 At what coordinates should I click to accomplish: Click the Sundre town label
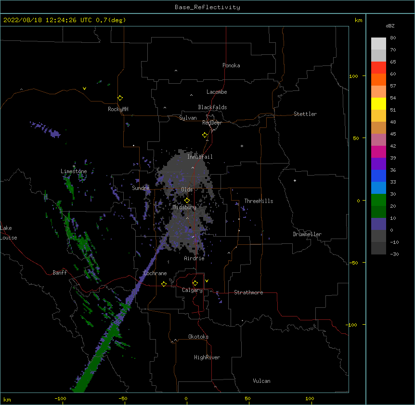pos(141,188)
